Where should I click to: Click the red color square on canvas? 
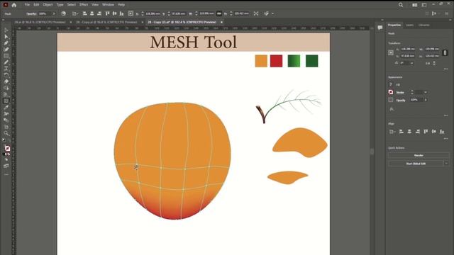click(x=276, y=61)
